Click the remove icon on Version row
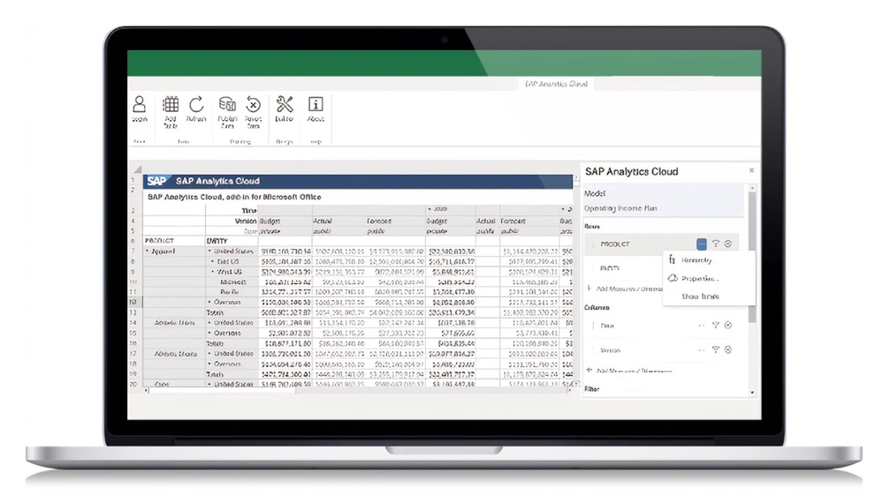Screen dimensions: 883x503 click(x=728, y=349)
